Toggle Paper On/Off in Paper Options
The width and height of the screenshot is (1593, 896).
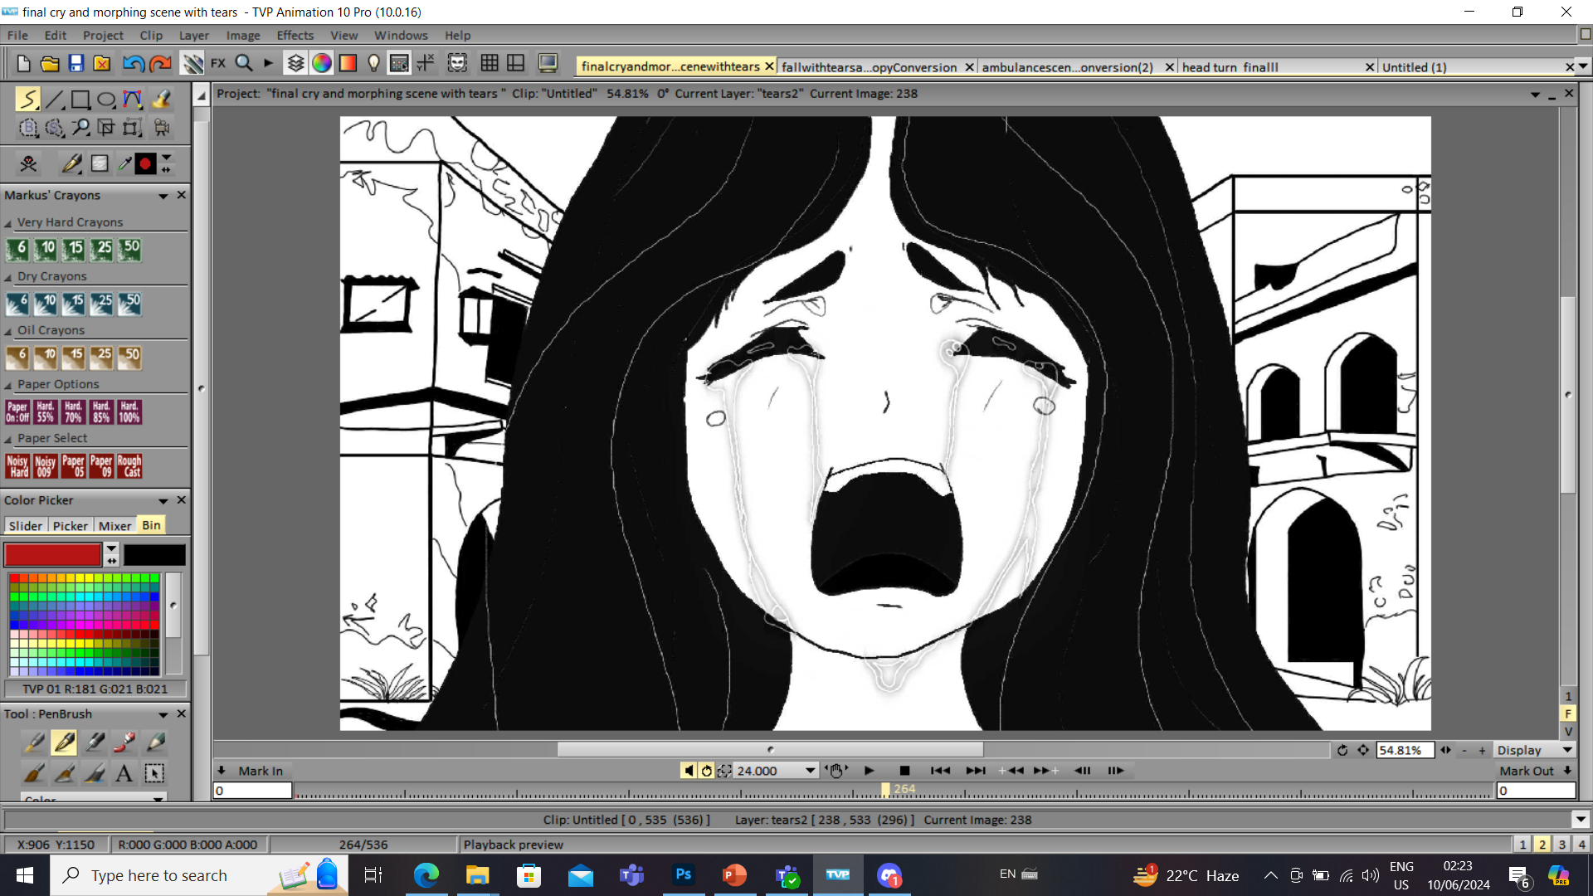pyautogui.click(x=17, y=412)
